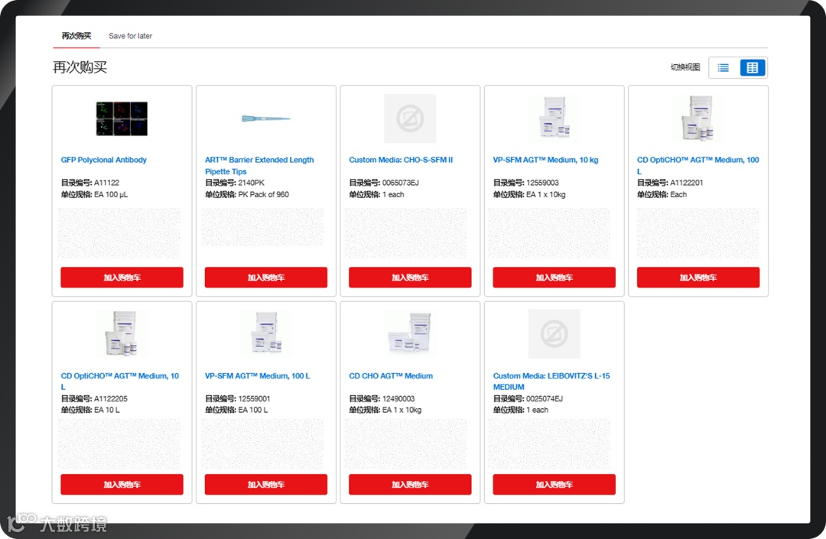This screenshot has width=826, height=539.
Task: Click CD CHO AGT Medium product image
Action: coord(410,333)
